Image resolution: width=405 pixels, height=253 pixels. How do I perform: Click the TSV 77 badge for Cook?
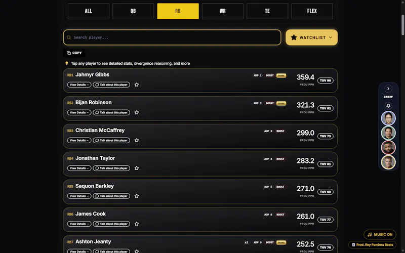click(x=325, y=220)
